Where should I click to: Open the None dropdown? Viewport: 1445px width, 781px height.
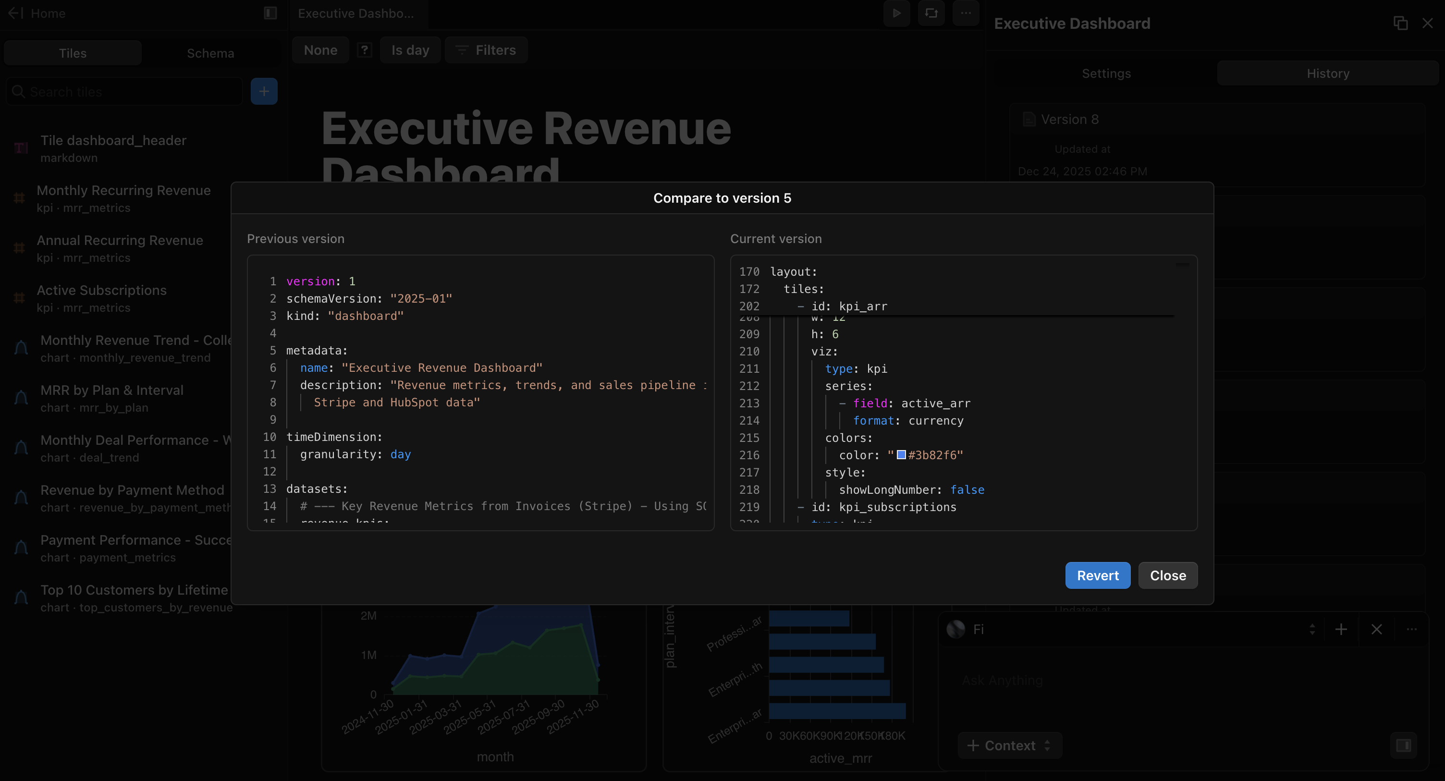pos(320,50)
